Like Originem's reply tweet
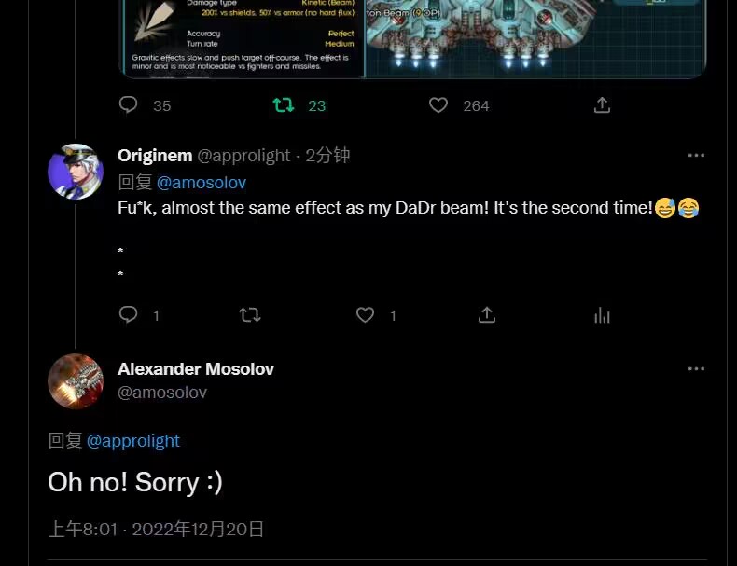 [366, 315]
